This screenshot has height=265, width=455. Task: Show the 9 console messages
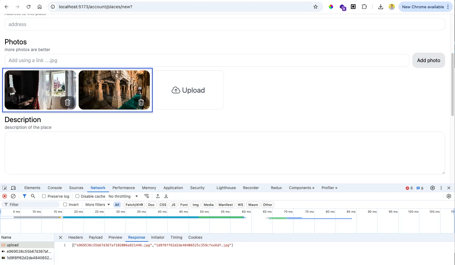(420, 188)
